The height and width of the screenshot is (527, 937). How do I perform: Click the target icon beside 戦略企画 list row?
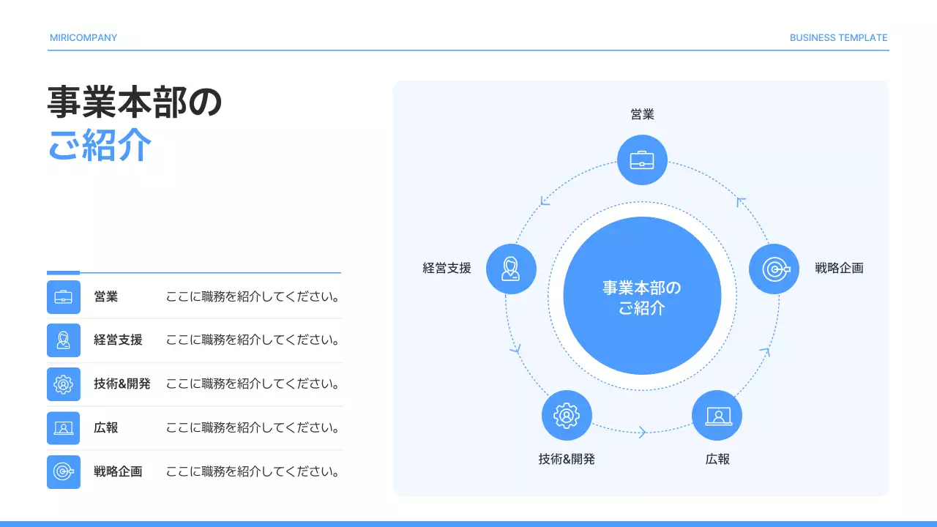(64, 471)
